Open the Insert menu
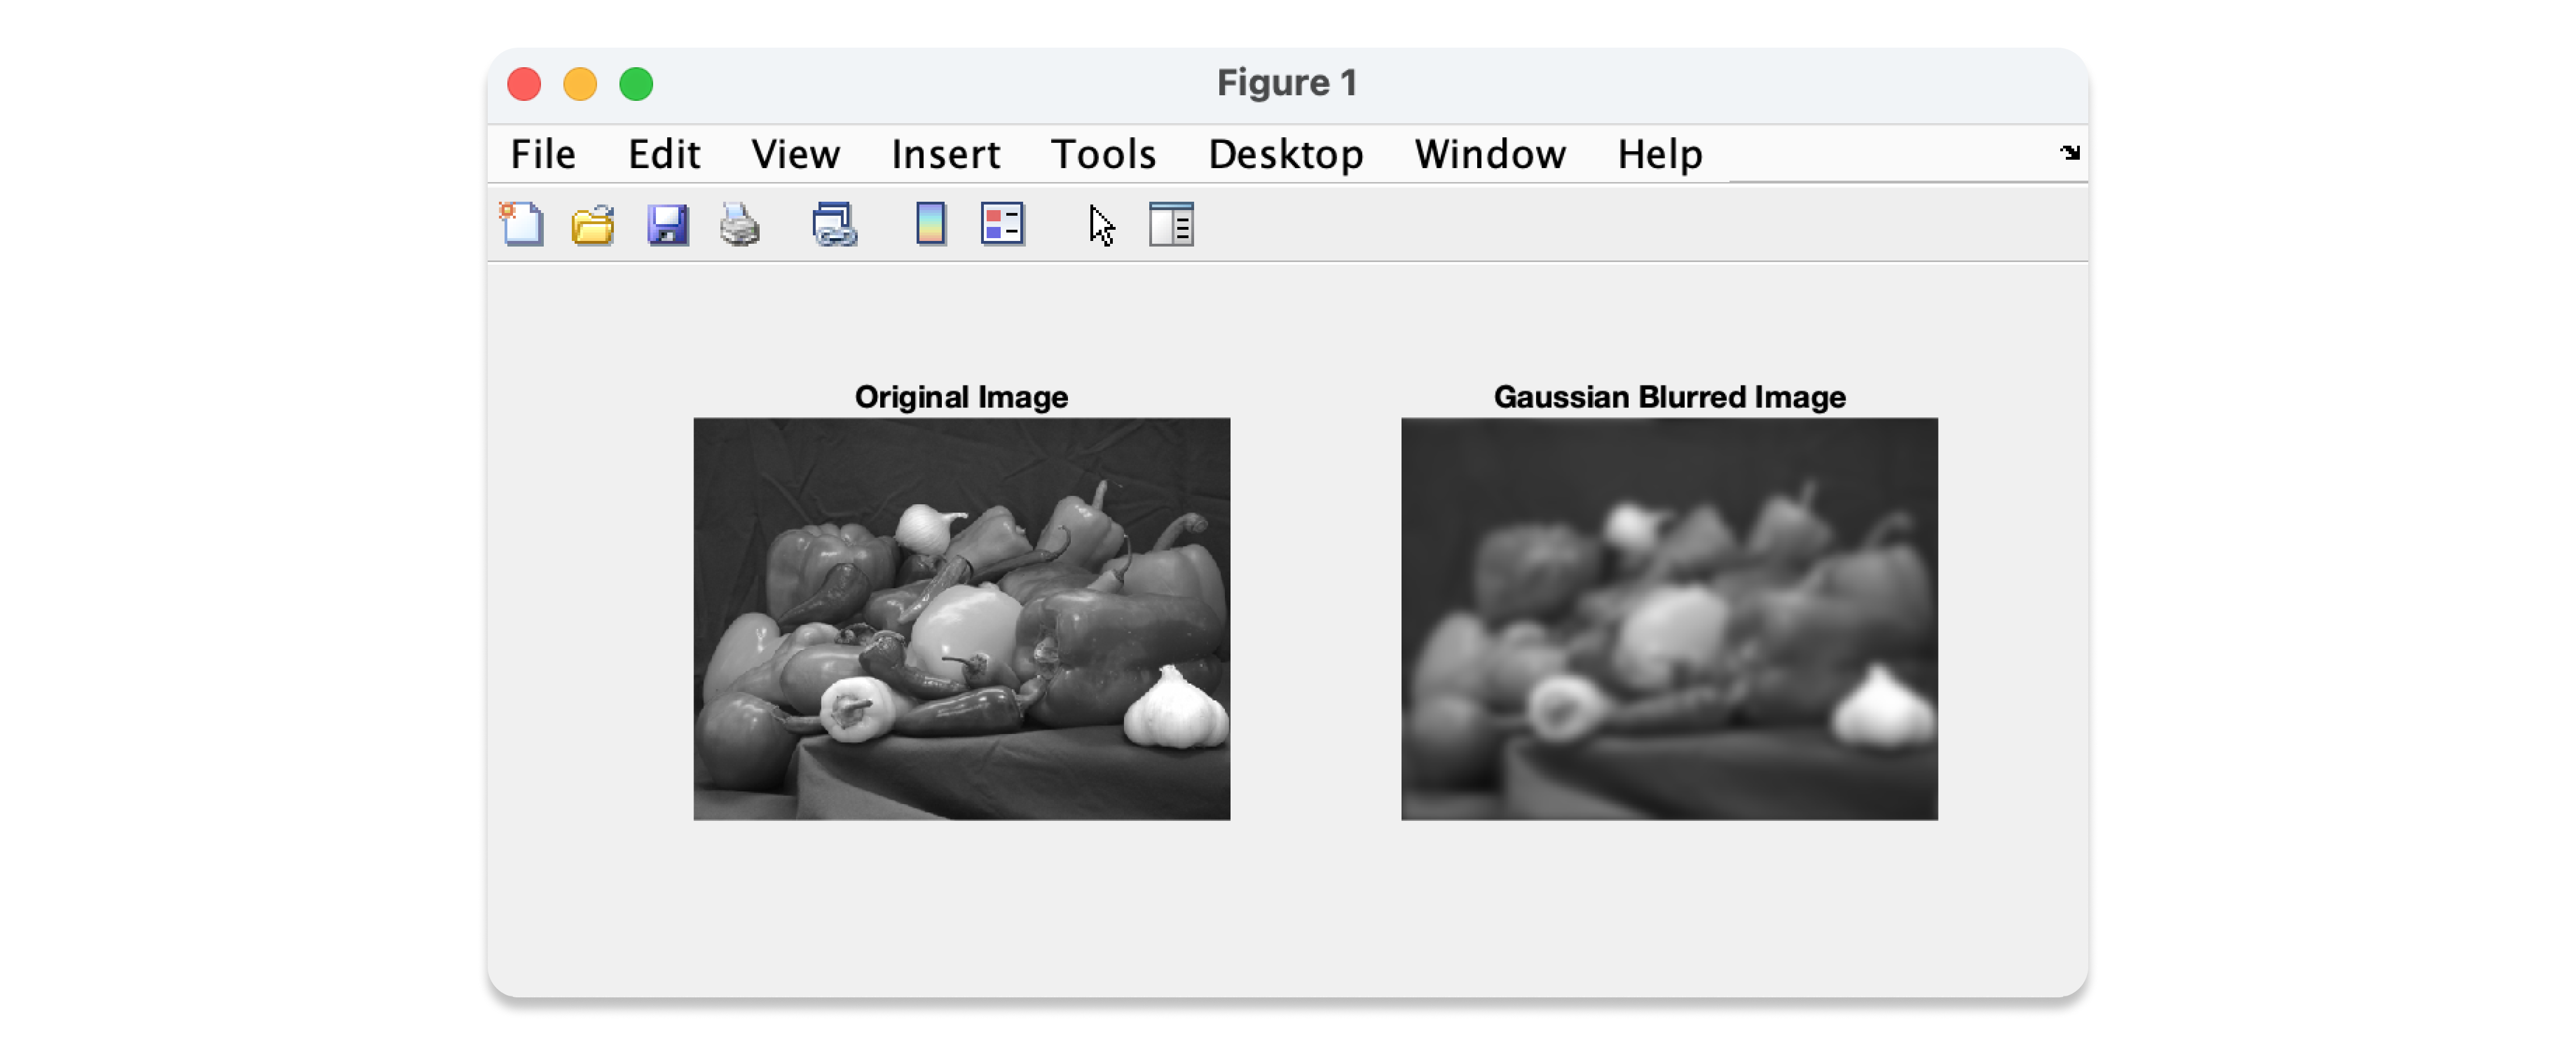 point(945,155)
